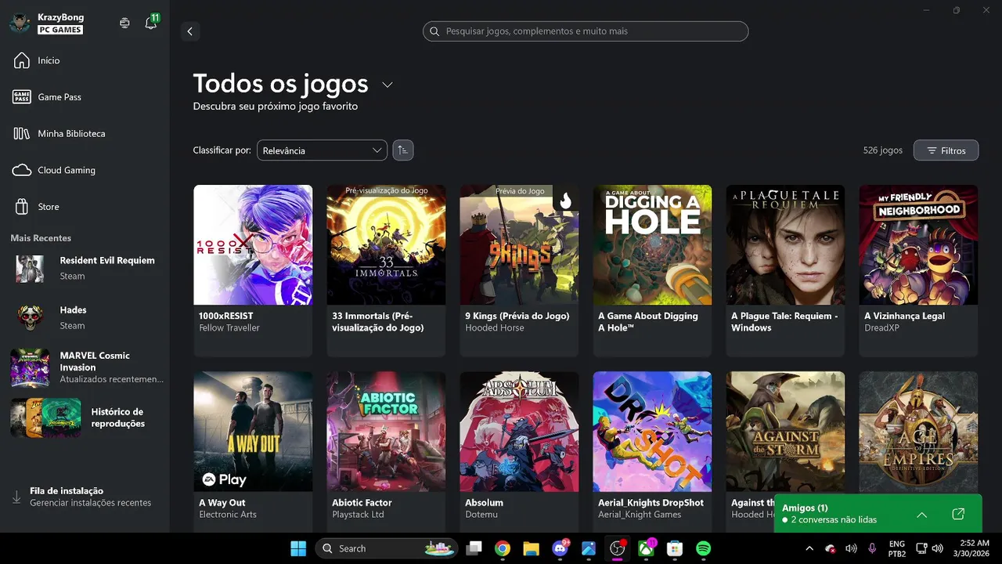Click the 'Electronic Arts' publisher text
The image size is (1002, 564).
point(228,515)
